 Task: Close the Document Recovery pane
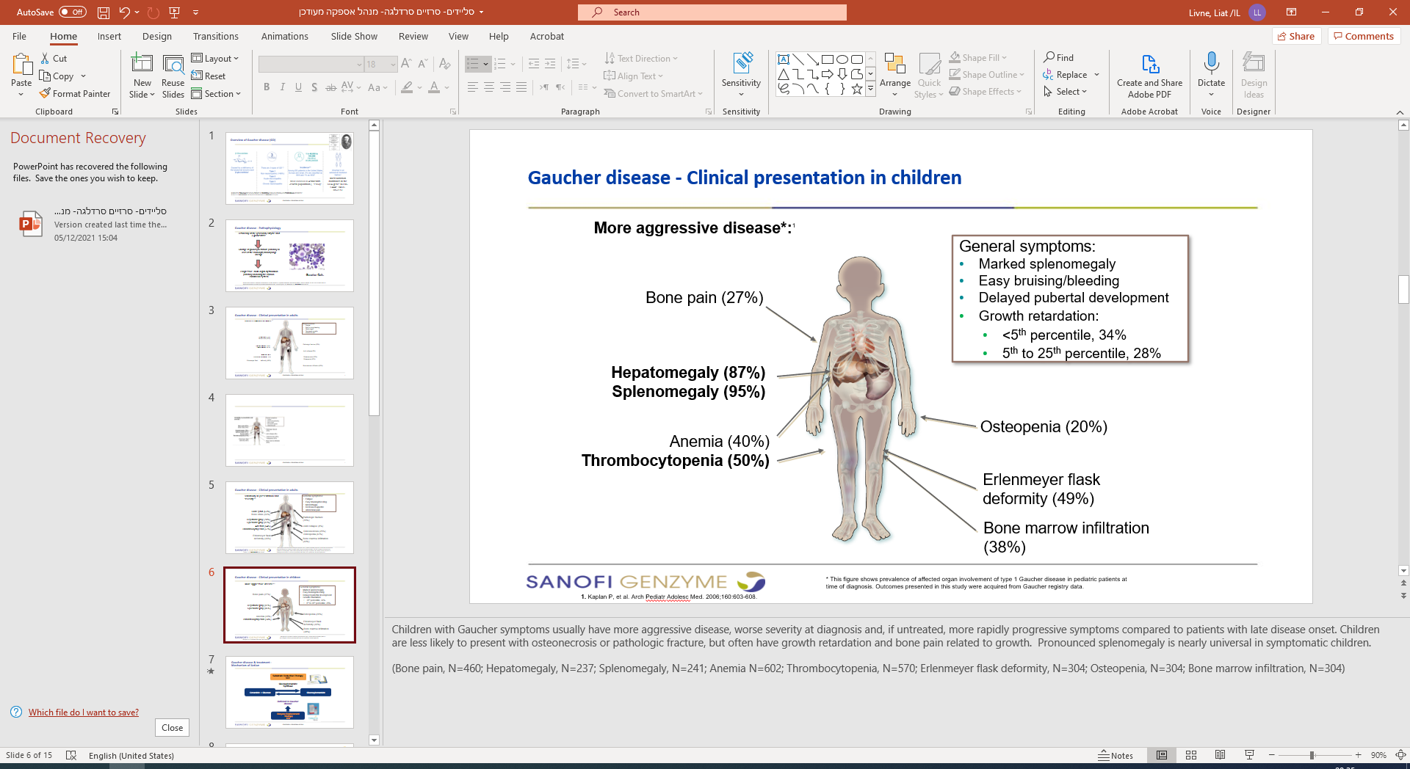point(172,728)
